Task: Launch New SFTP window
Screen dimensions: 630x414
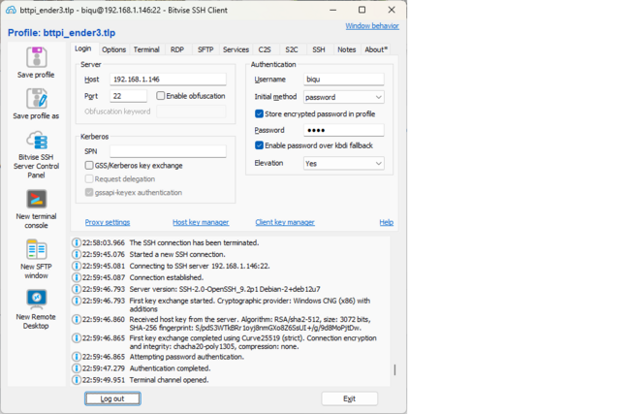Action: point(36,249)
